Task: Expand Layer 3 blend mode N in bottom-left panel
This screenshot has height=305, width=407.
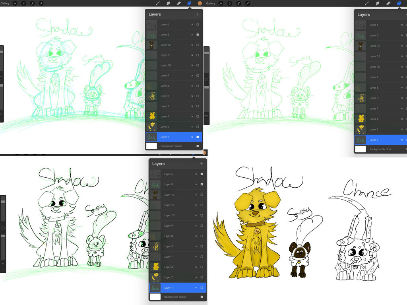Action: click(196, 247)
